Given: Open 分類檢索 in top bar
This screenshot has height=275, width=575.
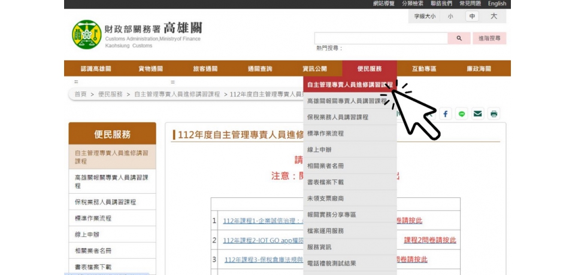Looking at the screenshot, I should click(413, 4).
